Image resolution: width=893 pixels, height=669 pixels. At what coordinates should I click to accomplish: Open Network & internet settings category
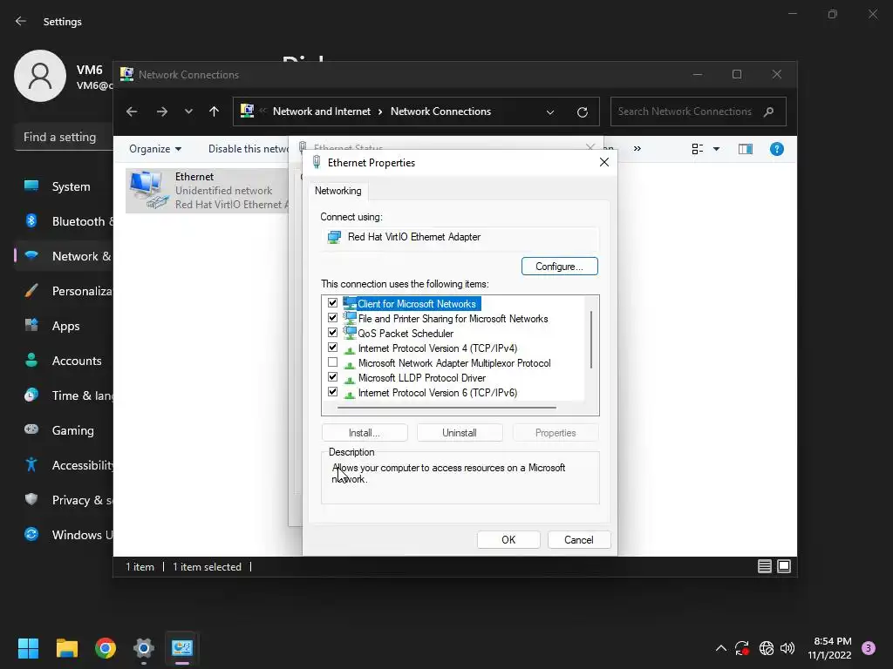(64, 256)
